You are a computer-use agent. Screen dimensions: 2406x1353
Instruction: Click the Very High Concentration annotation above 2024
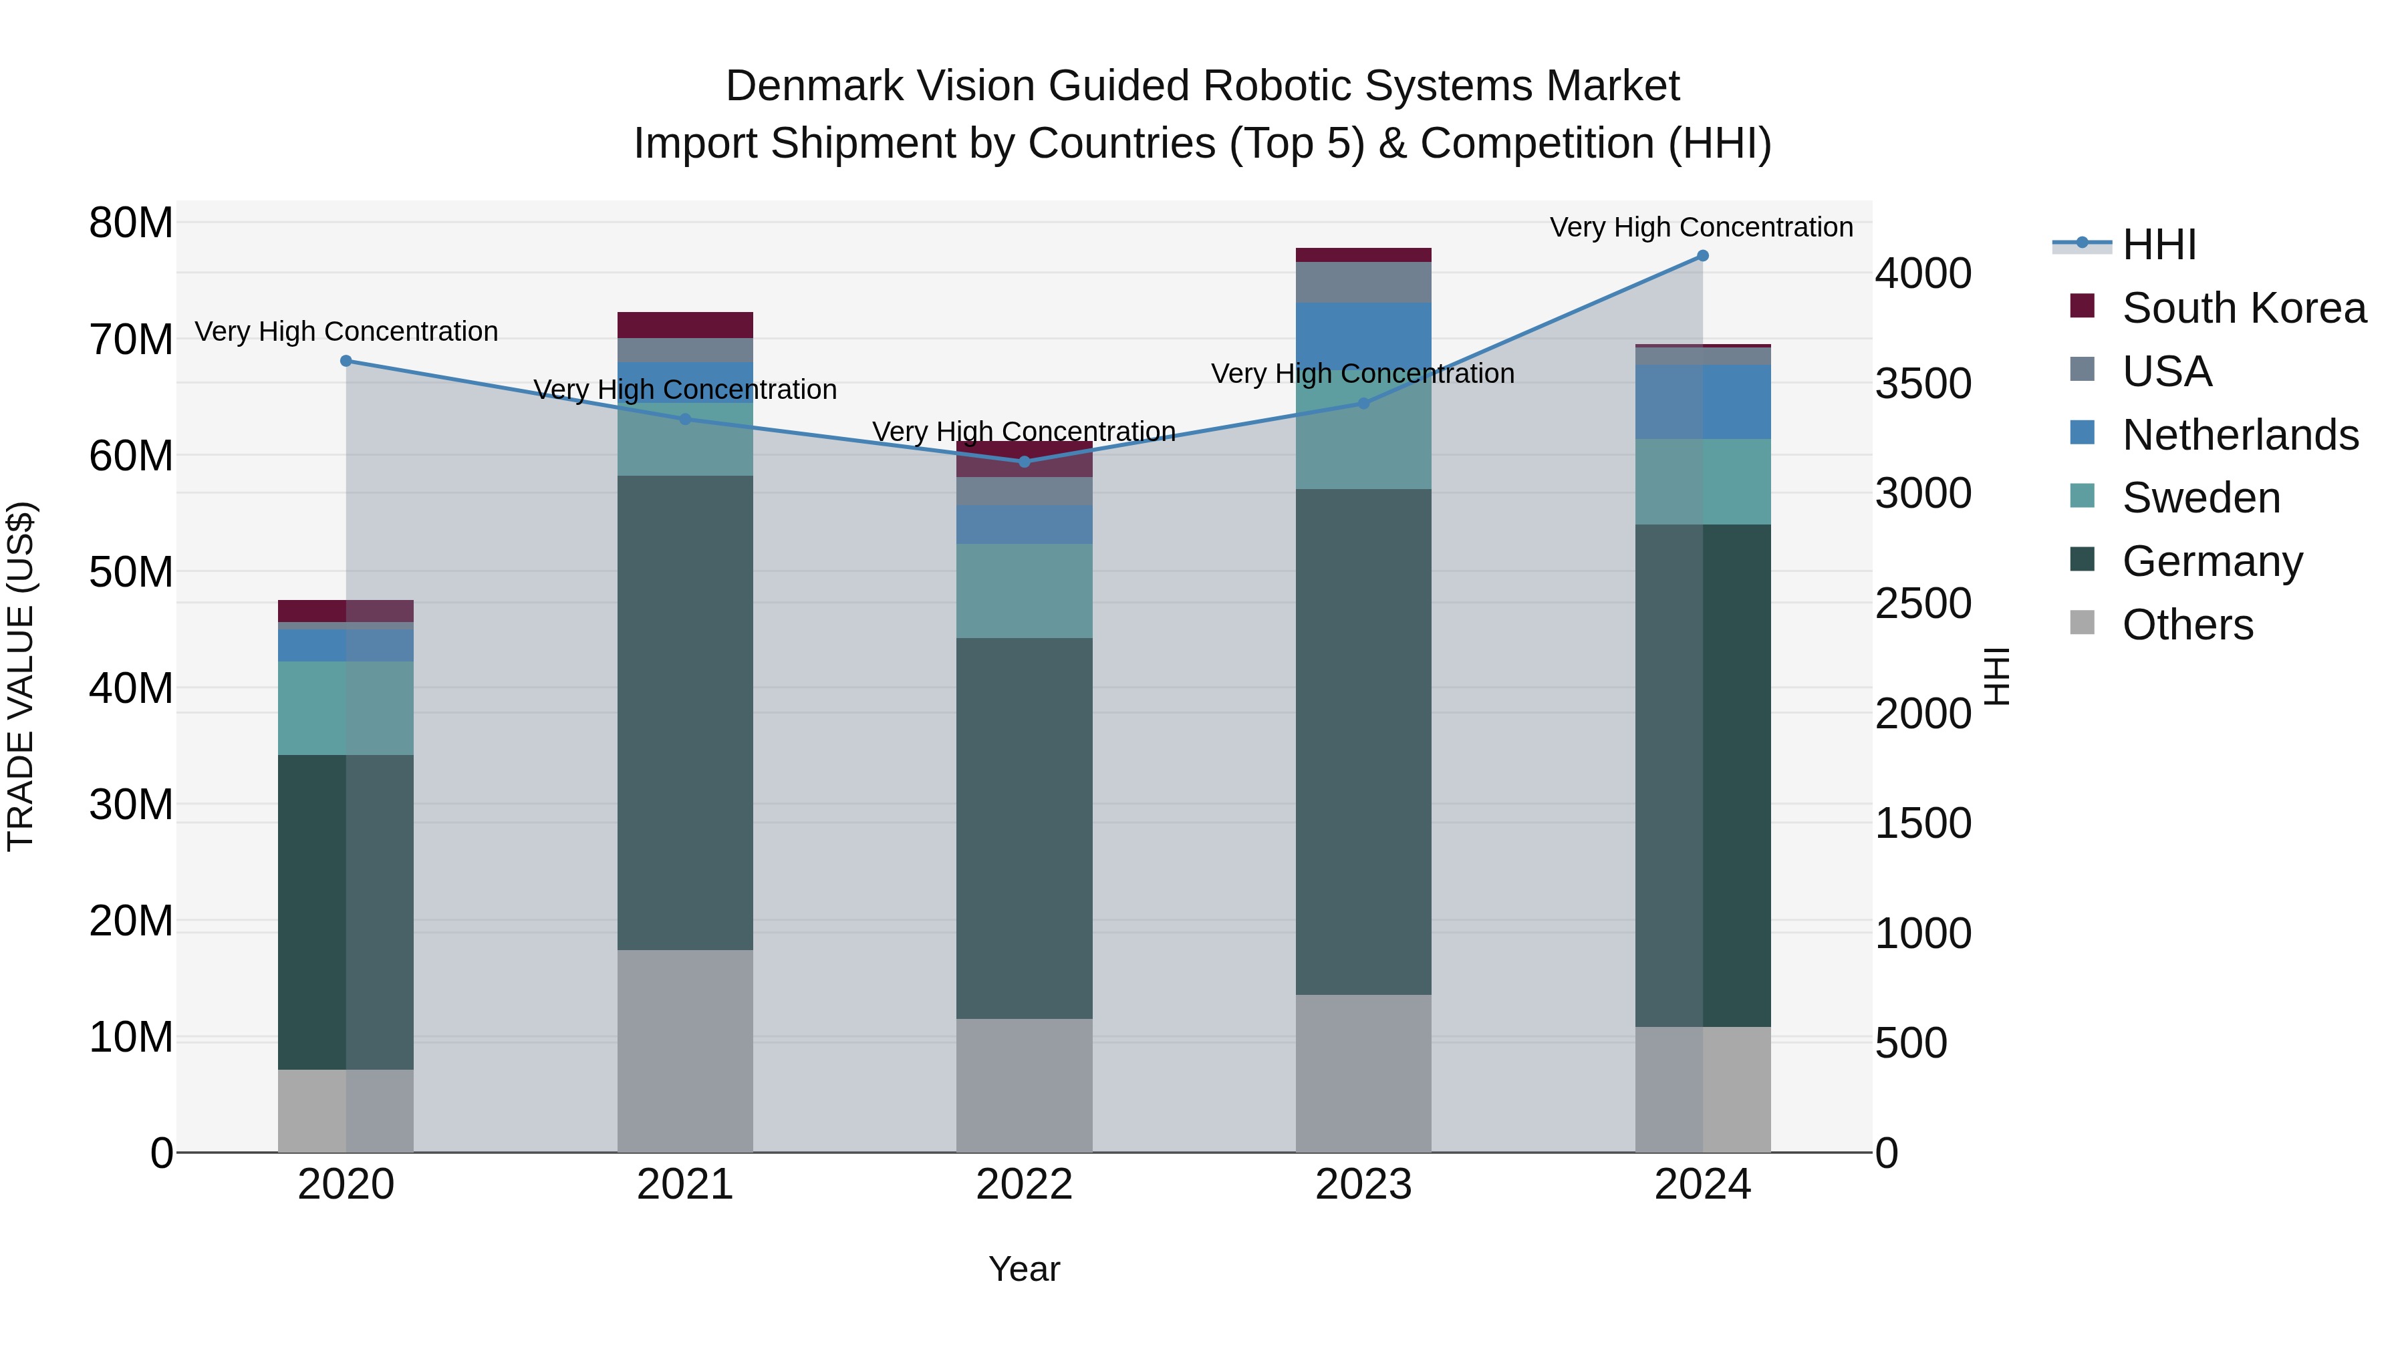(1702, 227)
